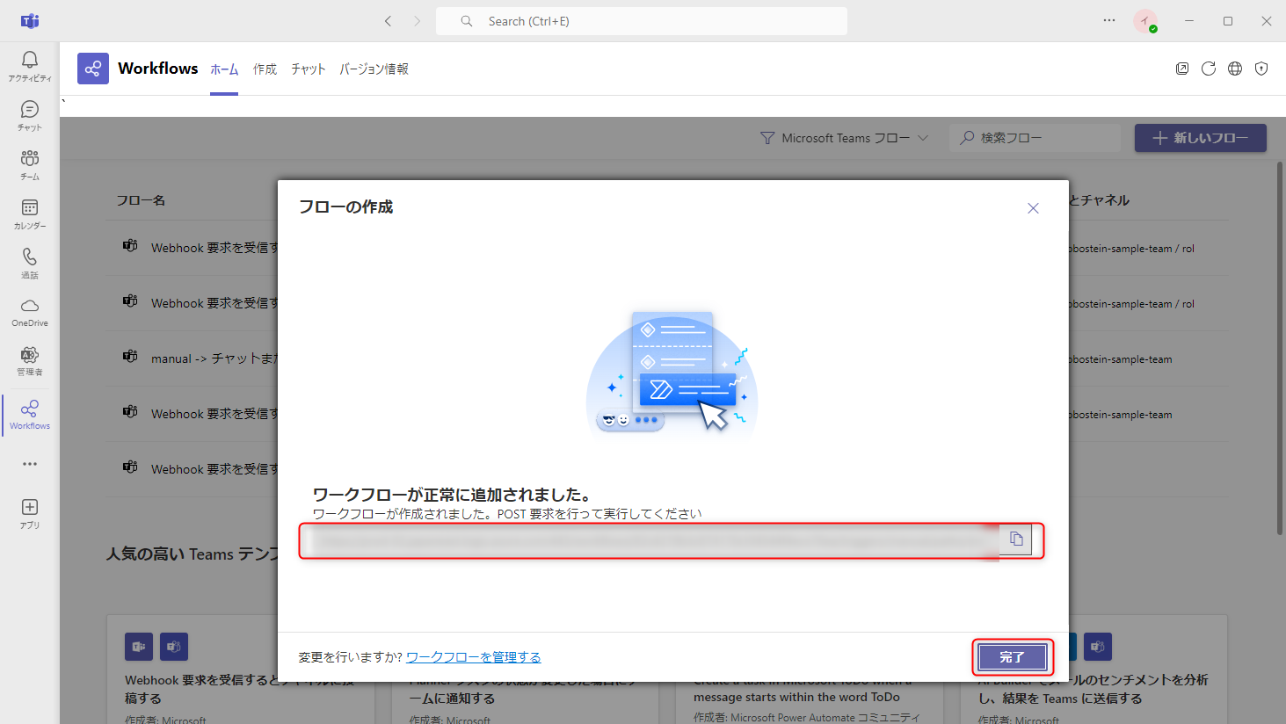Pop out the Workflows app
Image resolution: width=1286 pixels, height=724 pixels.
(1182, 69)
